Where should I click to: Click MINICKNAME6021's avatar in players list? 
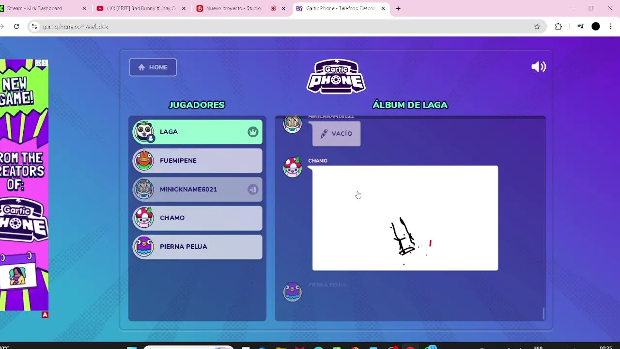coord(144,189)
